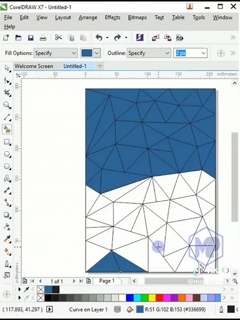Viewport: 240px width, 320px height.
Task: Expand the standard toolbar overflow chevron
Action: click(x=233, y=37)
